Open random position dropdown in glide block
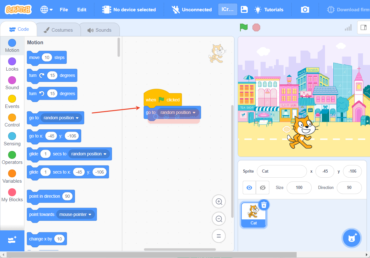This screenshot has height=258, width=370. pos(89,154)
